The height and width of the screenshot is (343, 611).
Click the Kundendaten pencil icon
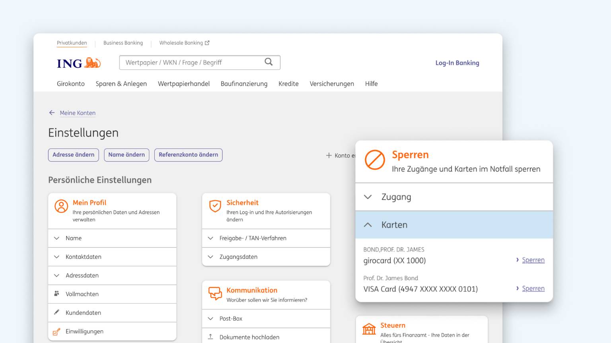(56, 312)
